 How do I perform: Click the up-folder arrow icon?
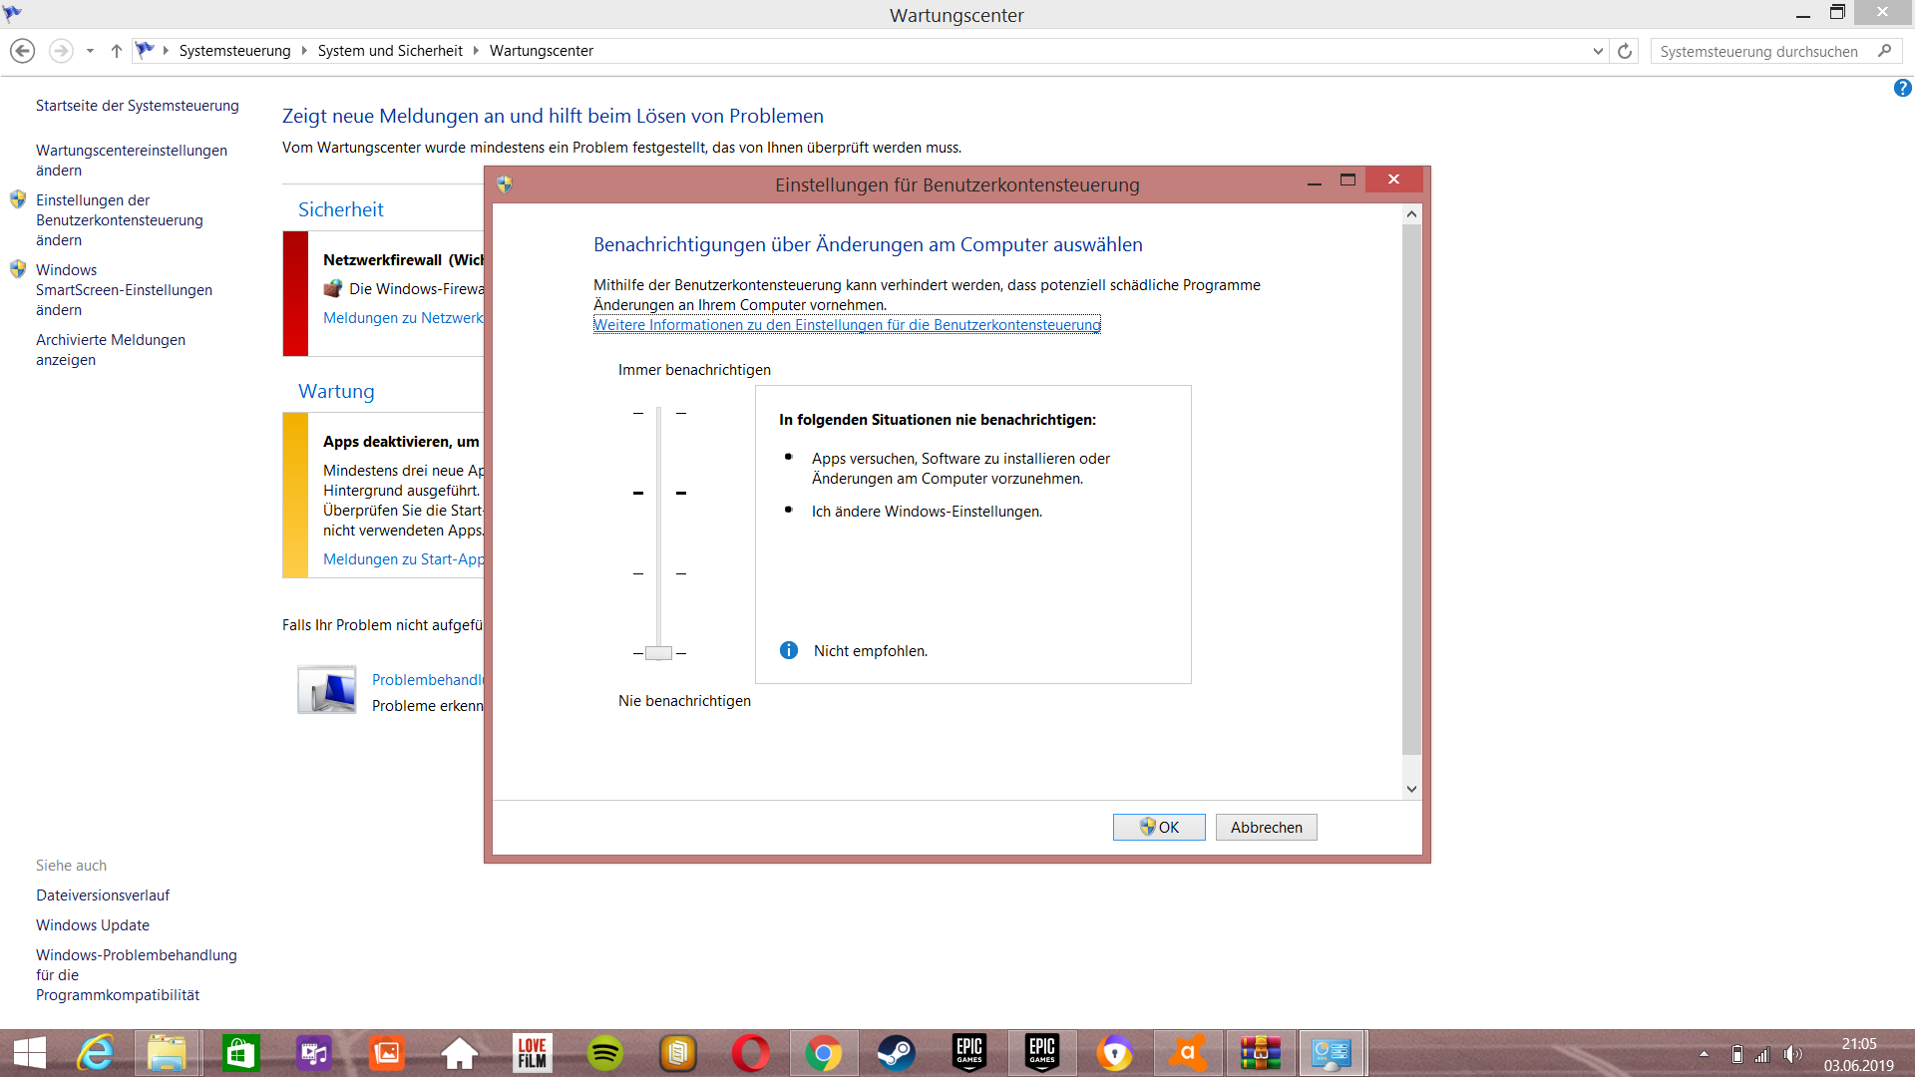(117, 51)
